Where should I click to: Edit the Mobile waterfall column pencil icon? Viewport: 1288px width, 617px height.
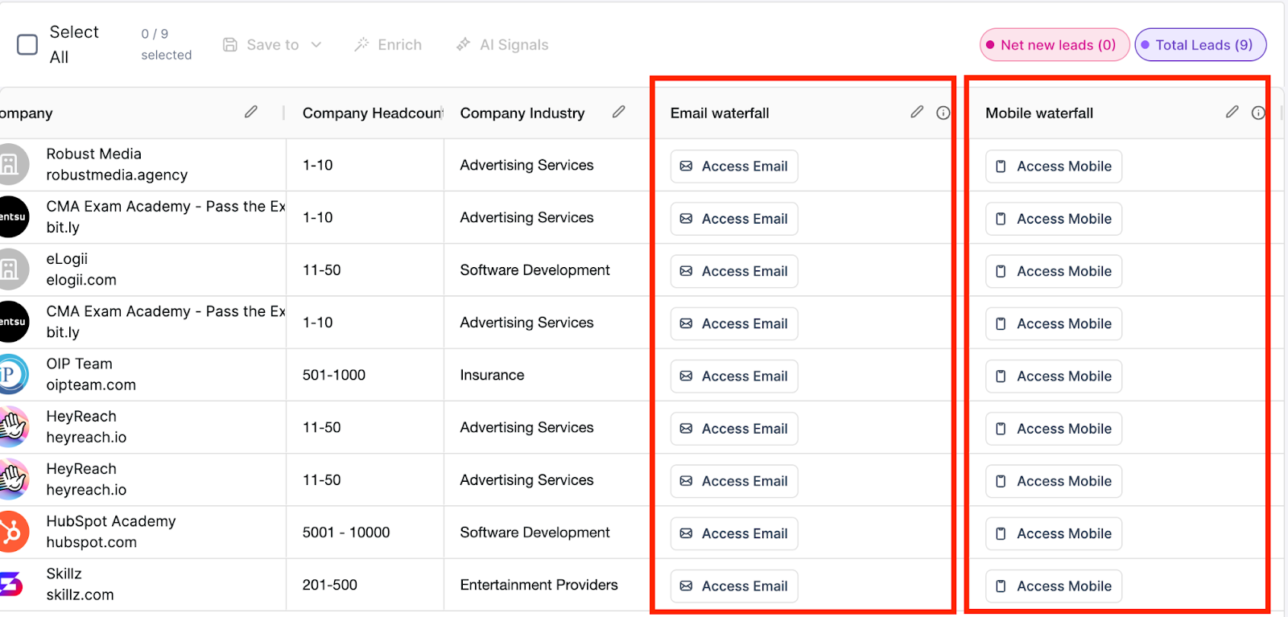pyautogui.click(x=1232, y=112)
